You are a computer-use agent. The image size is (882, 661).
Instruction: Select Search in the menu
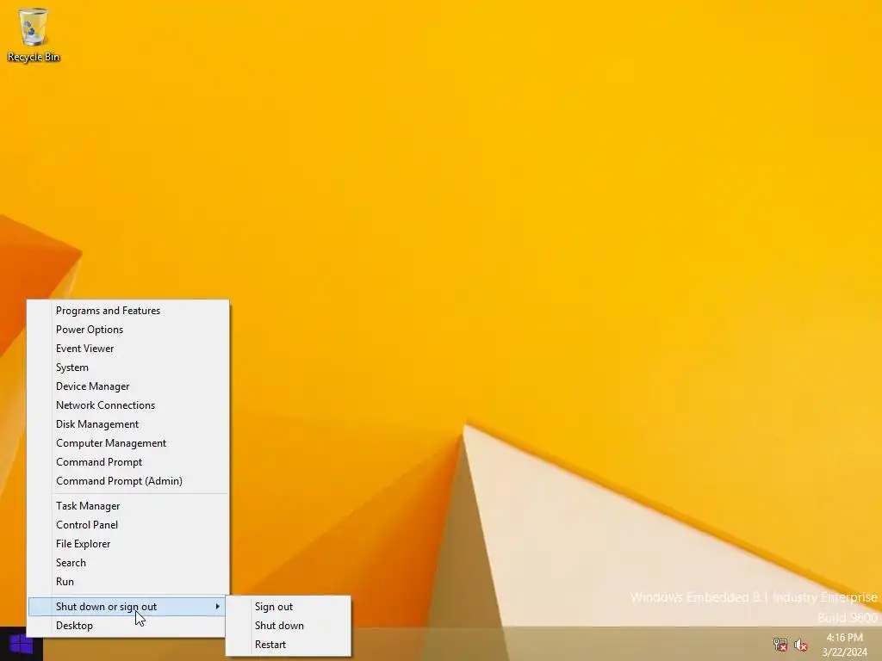128,563
